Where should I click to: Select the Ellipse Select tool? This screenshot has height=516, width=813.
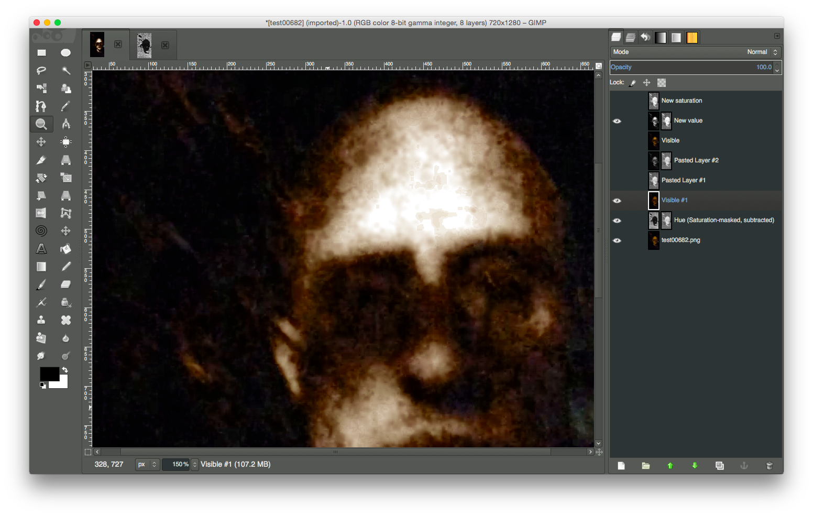tap(65, 52)
